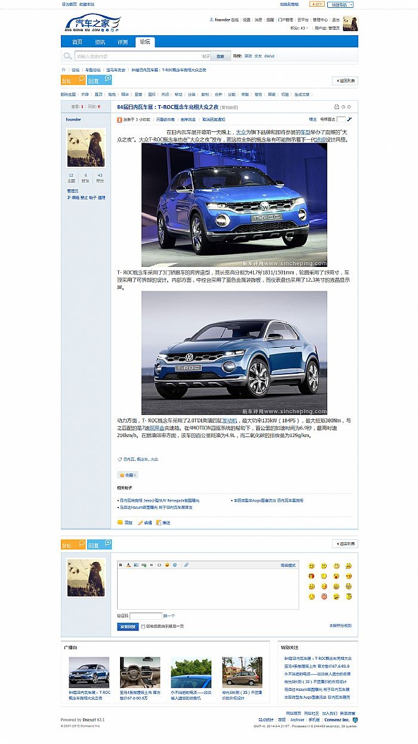Click the blue 回复 button at top
Screen dimensions: 418x744
click(99, 81)
